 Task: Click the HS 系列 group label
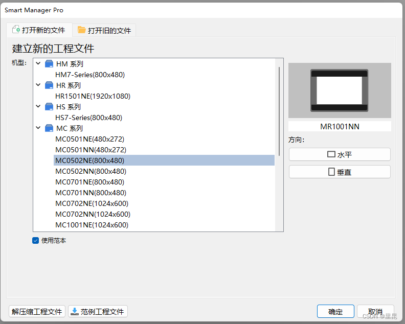pos(69,107)
